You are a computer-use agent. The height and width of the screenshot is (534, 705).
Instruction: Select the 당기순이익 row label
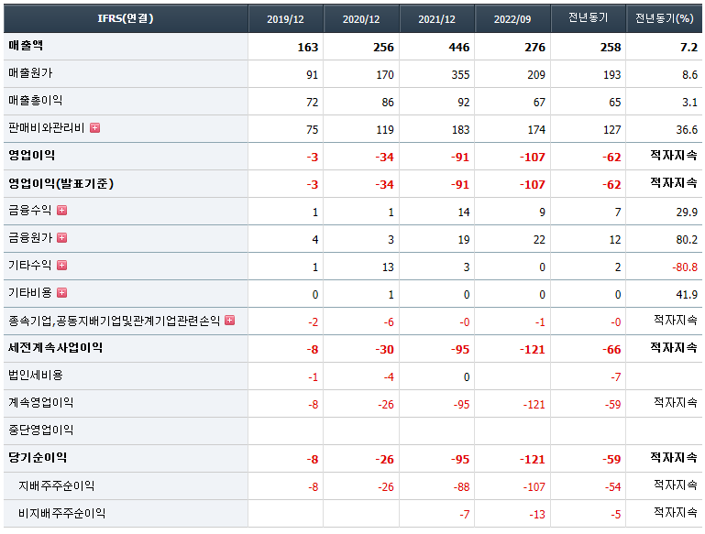pyautogui.click(x=38, y=458)
